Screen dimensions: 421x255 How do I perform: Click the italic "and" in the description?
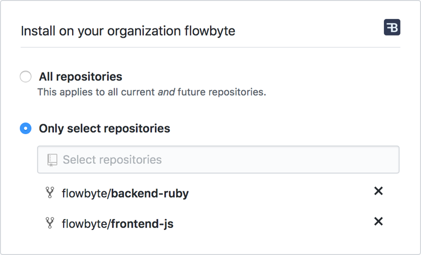[166, 92]
